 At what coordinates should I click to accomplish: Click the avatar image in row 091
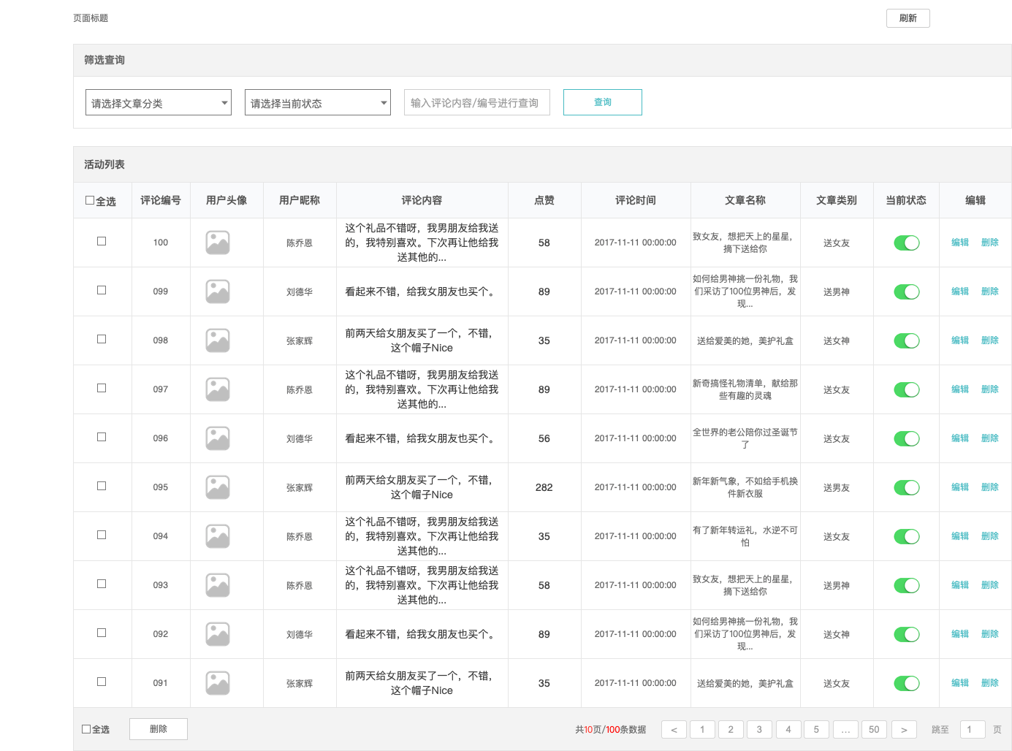click(x=217, y=682)
